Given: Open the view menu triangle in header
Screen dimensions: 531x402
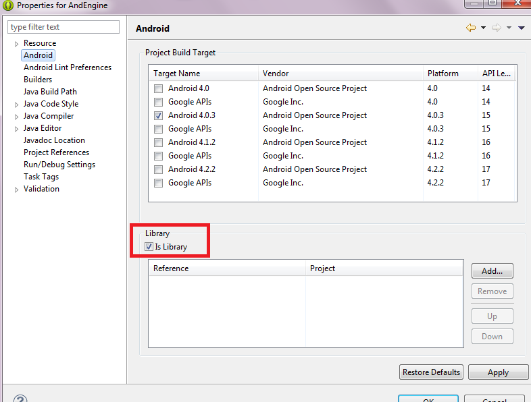Looking at the screenshot, I should pyautogui.click(x=522, y=28).
